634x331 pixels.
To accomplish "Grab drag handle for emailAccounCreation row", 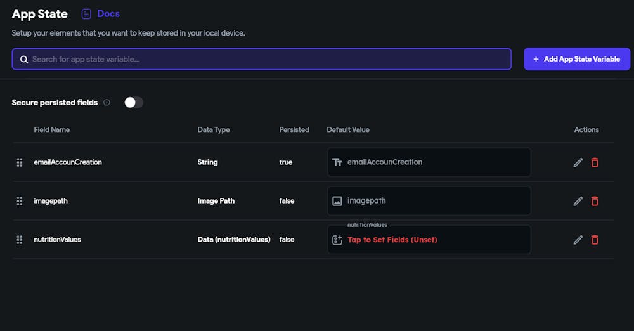I will (x=20, y=162).
